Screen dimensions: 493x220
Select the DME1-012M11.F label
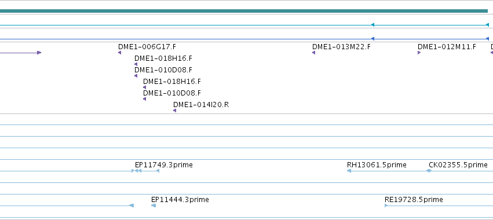pyautogui.click(x=447, y=47)
